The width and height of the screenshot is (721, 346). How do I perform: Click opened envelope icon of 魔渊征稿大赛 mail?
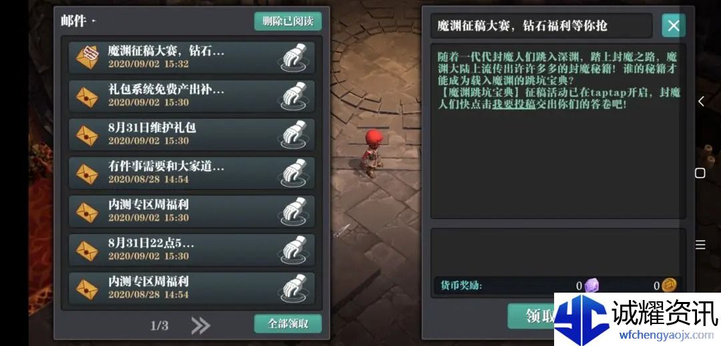tap(87, 57)
